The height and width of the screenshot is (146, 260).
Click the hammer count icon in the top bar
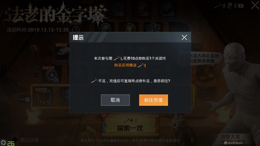[x=218, y=6]
